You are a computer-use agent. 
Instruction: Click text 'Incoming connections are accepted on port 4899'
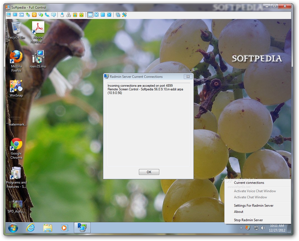pos(140,86)
